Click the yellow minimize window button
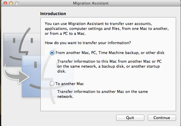 (11, 3)
